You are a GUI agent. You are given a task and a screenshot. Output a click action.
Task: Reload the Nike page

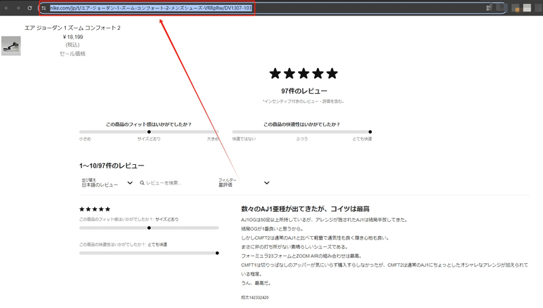pyautogui.click(x=30, y=8)
